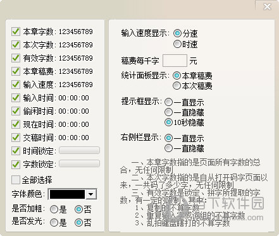Uncheck the 偷闲时间 checkbox
The width and height of the screenshot is (279, 236).
16,111
